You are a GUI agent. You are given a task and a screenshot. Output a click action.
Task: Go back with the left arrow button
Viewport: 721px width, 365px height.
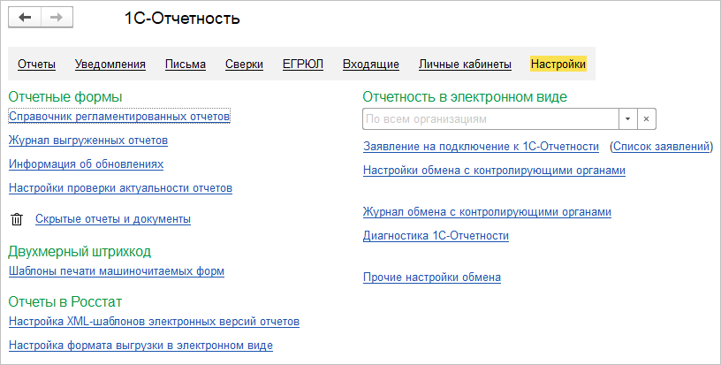[25, 18]
